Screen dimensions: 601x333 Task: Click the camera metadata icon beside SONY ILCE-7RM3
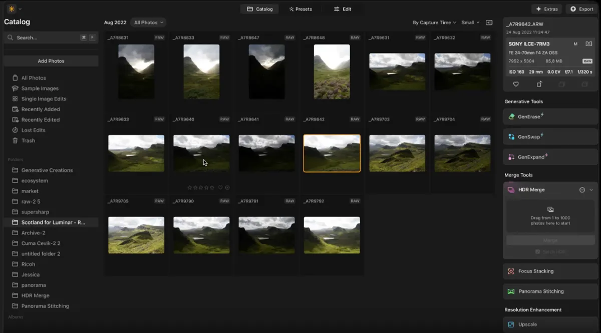(x=589, y=43)
